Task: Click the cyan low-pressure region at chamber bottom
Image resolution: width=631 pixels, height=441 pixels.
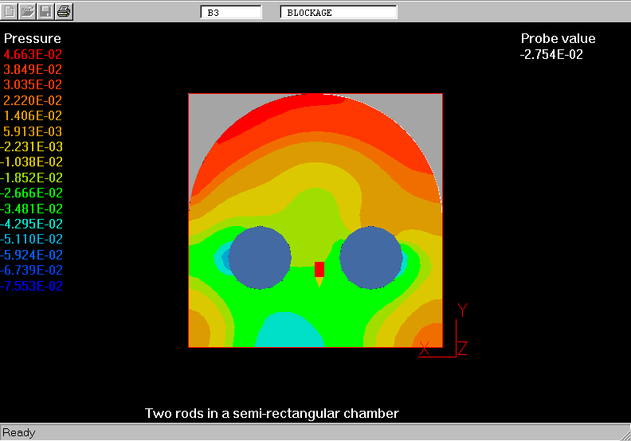Action: [x=289, y=332]
